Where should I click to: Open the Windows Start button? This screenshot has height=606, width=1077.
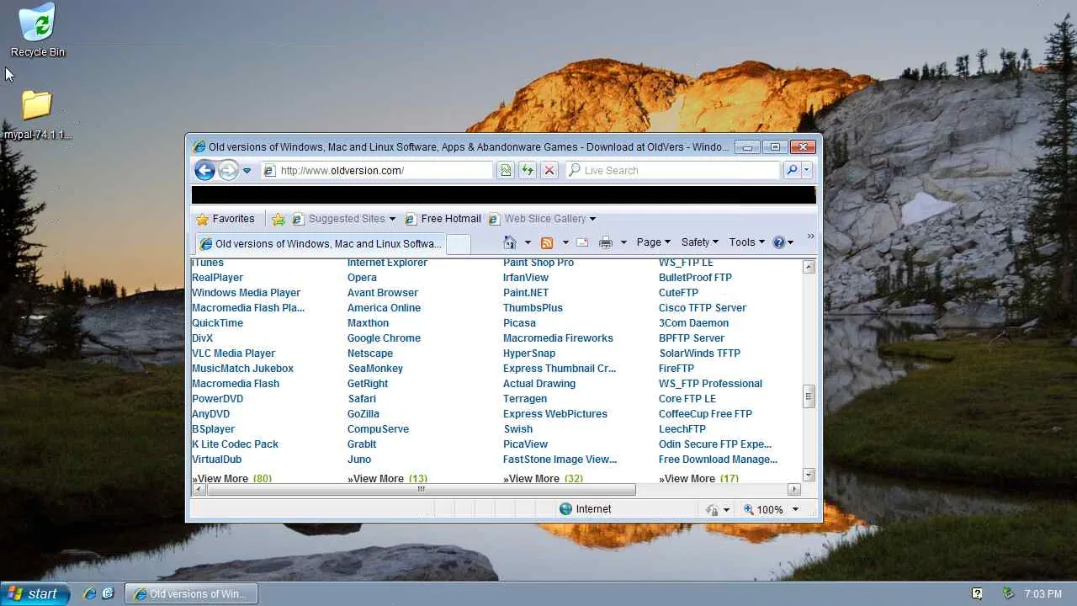tap(34, 593)
